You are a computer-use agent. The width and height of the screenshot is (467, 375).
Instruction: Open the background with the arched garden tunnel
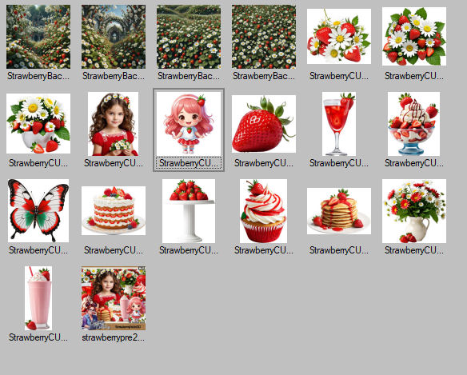[x=114, y=37]
